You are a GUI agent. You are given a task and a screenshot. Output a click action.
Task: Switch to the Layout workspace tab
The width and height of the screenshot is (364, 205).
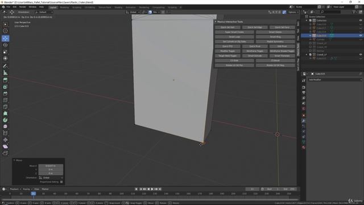53,7
